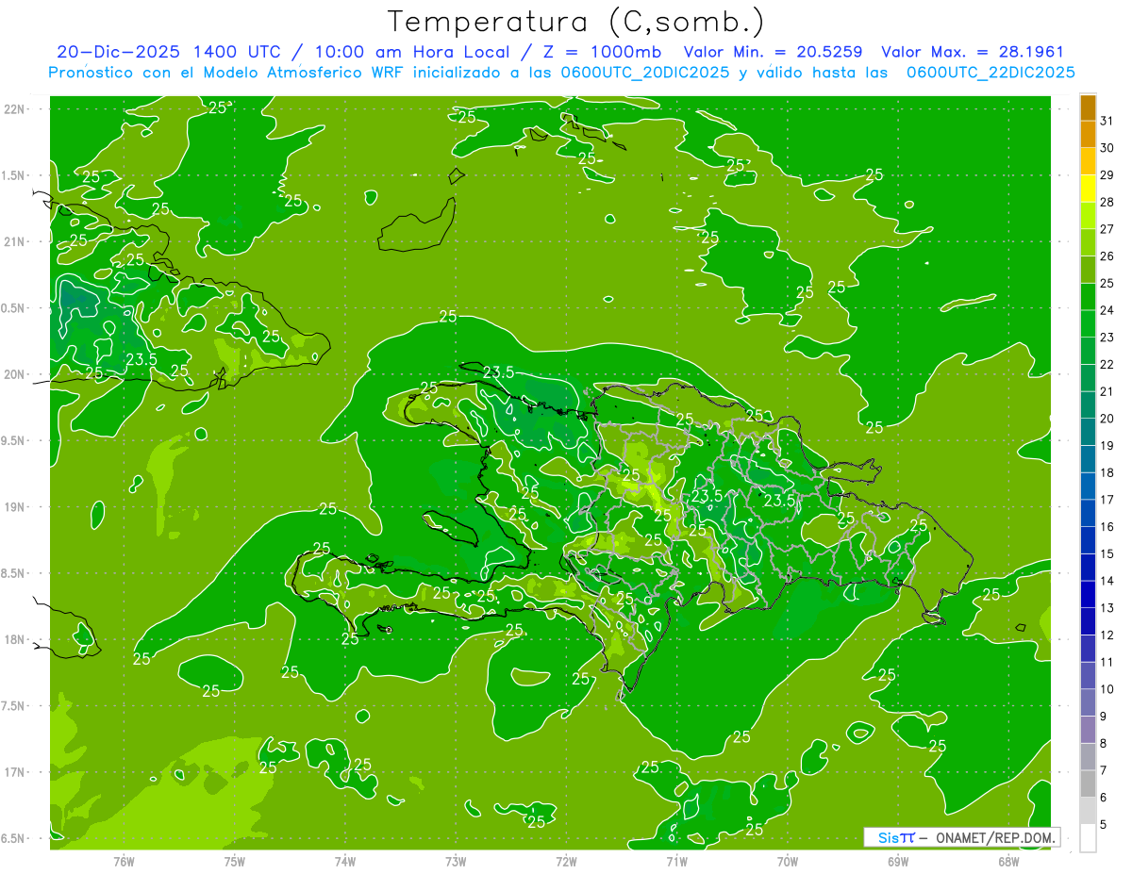Click the pressure level "Z = 1000mb"
The width and height of the screenshot is (1132, 874).
click(x=600, y=52)
